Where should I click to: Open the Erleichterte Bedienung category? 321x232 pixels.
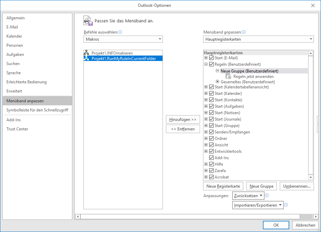click(37, 82)
